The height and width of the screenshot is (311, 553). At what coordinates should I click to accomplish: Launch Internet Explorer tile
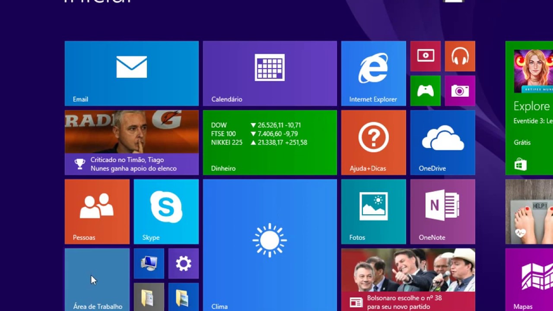[x=374, y=73]
